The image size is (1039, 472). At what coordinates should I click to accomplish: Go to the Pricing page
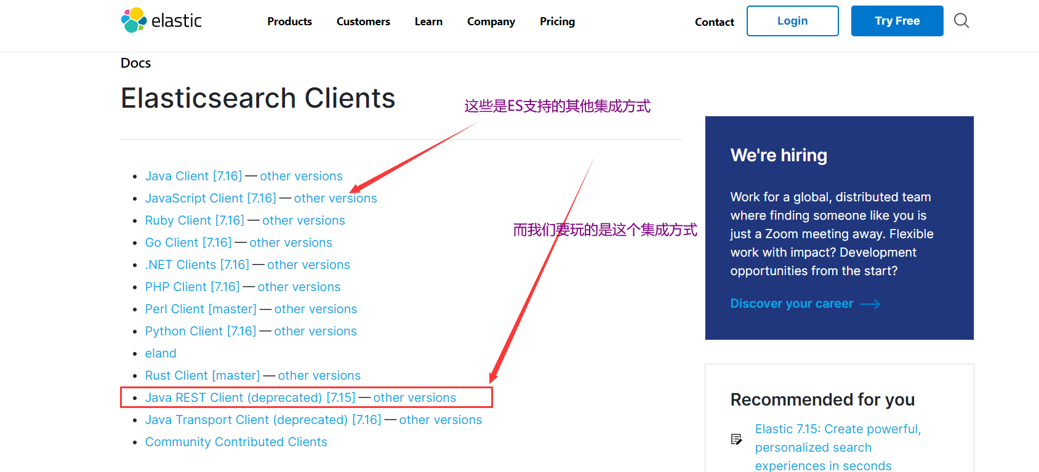557,22
